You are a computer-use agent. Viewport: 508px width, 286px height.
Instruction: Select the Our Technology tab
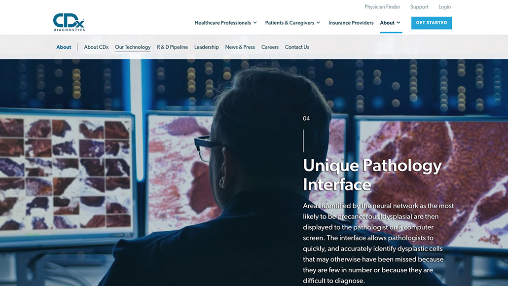(x=132, y=47)
